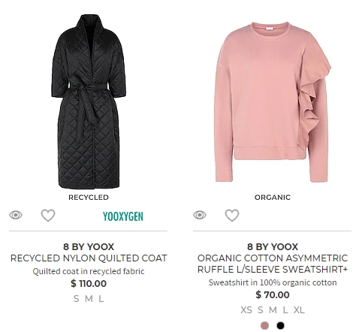The height and width of the screenshot is (332, 359).
Task: Open black quilted coat product image
Action: tap(89, 101)
